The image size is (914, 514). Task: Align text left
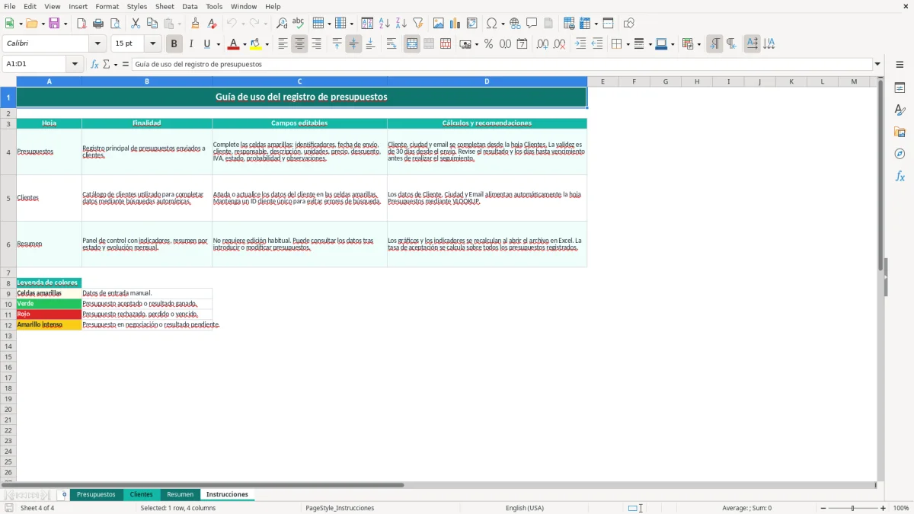tap(283, 44)
